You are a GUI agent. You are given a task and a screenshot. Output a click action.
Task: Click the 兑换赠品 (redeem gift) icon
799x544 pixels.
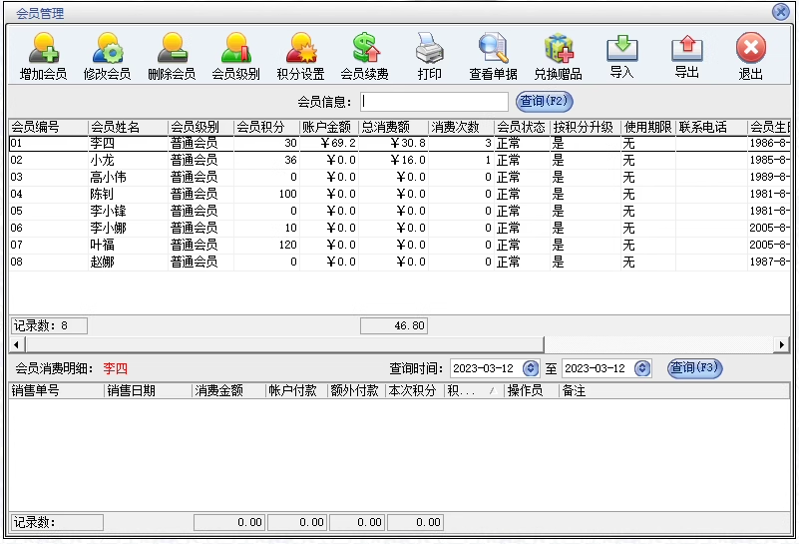(558, 56)
